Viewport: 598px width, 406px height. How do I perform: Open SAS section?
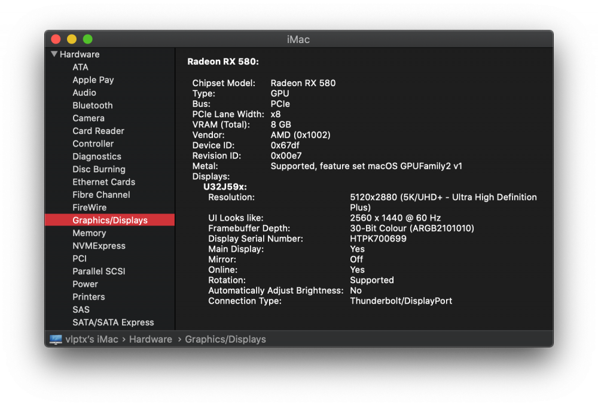point(81,310)
